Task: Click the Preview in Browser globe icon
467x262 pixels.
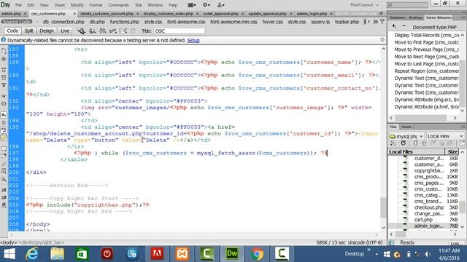Action: [x=92, y=31]
